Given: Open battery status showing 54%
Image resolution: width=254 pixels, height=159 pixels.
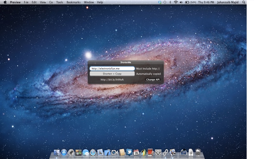Looking at the screenshot, I should (190, 2).
